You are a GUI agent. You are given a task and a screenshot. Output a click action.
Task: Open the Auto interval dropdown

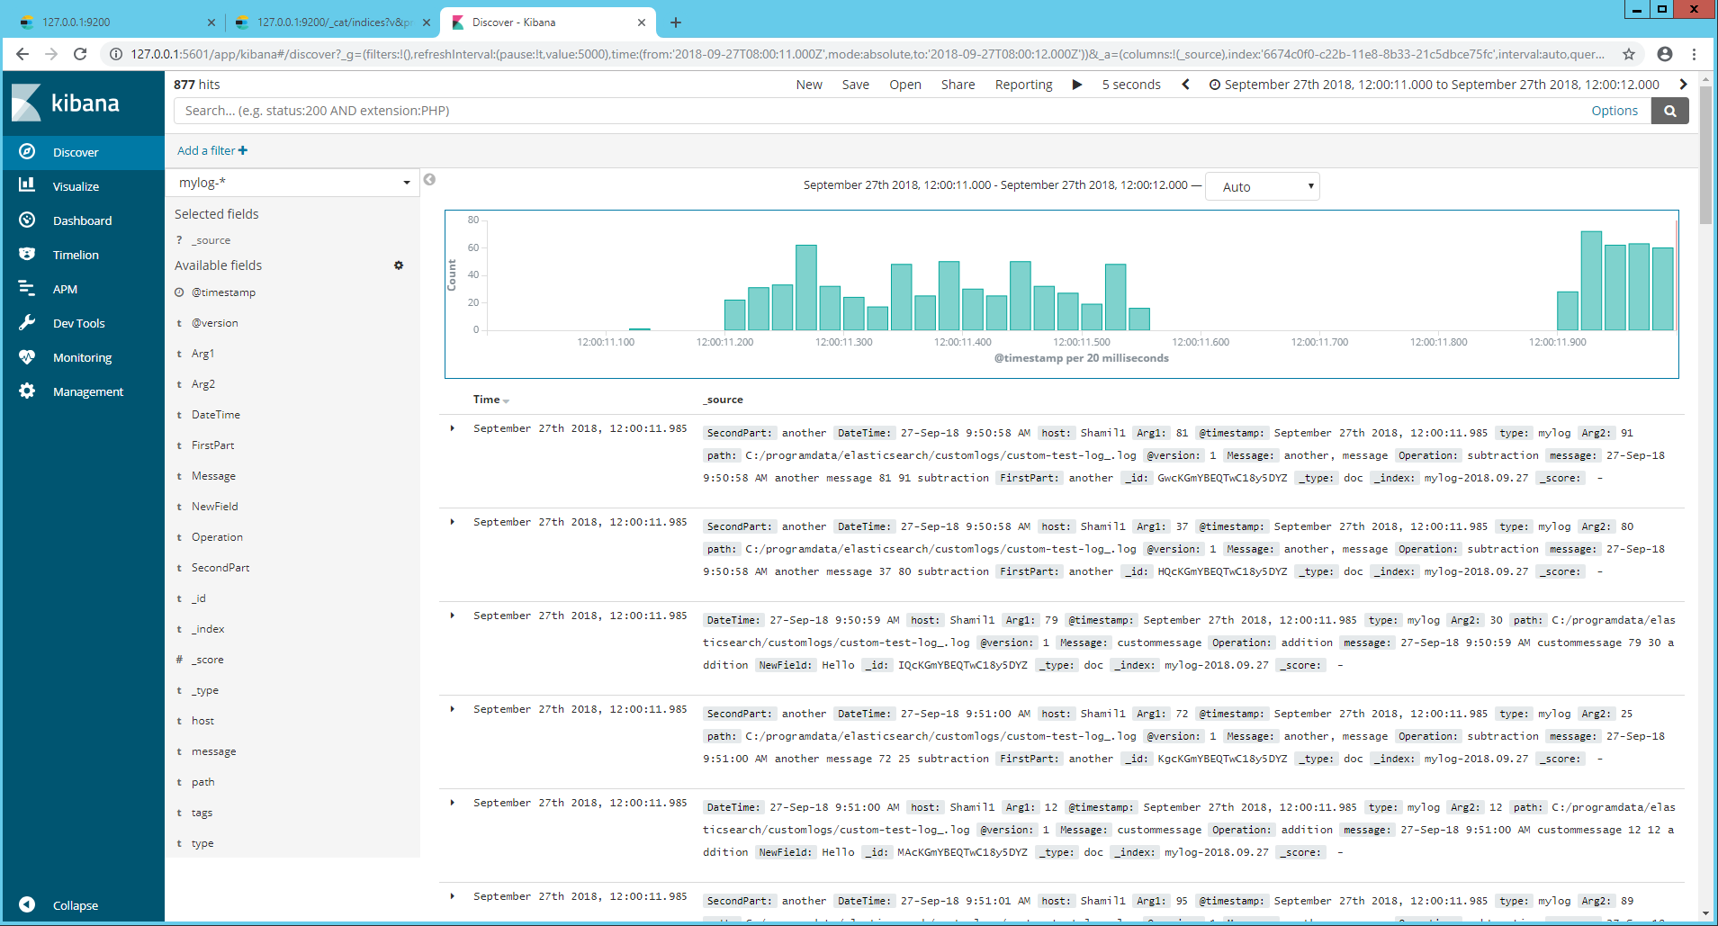(x=1262, y=186)
